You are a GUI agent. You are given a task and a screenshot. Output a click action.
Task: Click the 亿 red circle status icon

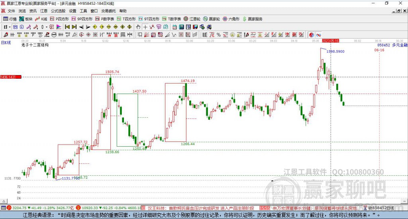(x=78, y=208)
